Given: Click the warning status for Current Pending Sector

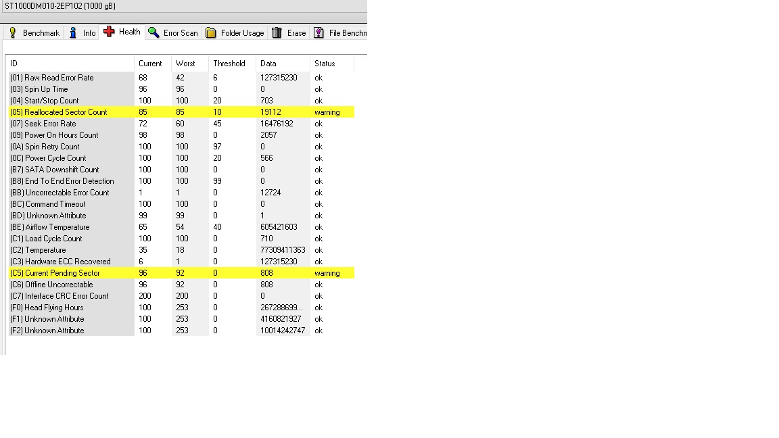Looking at the screenshot, I should point(327,273).
